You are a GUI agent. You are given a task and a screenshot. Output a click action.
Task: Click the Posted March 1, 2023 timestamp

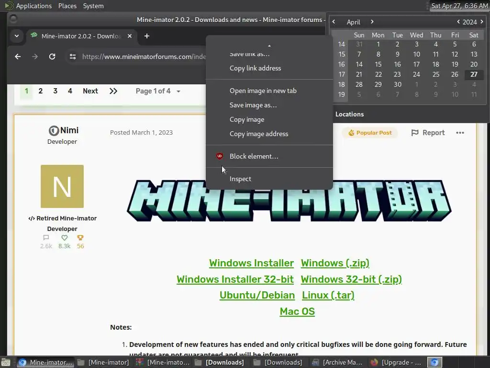[141, 132]
